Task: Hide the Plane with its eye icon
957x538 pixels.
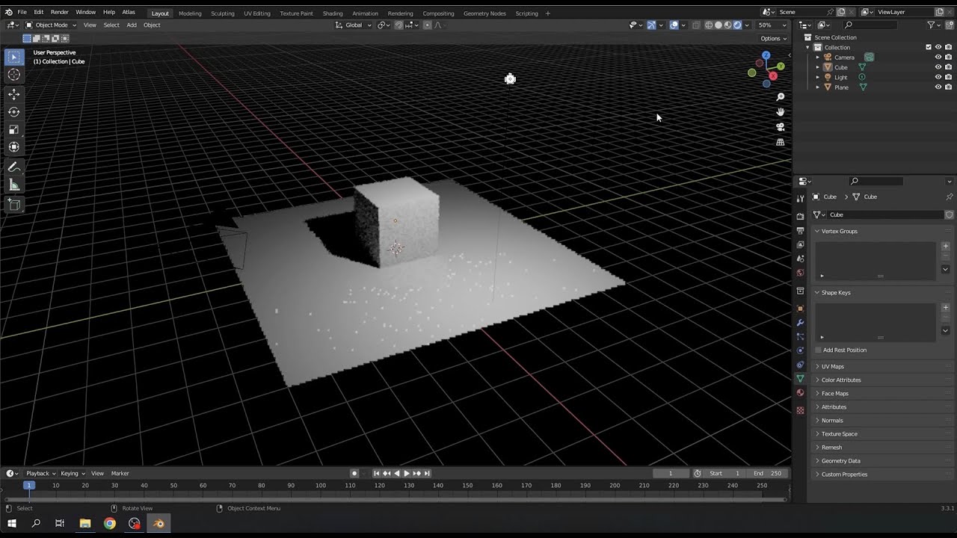Action: click(938, 87)
